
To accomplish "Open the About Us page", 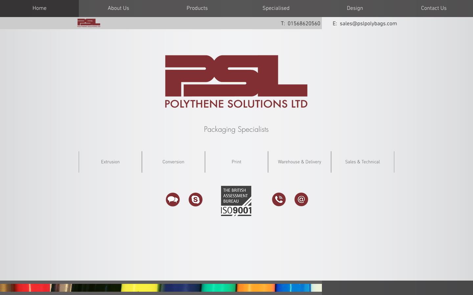I will [118, 8].
